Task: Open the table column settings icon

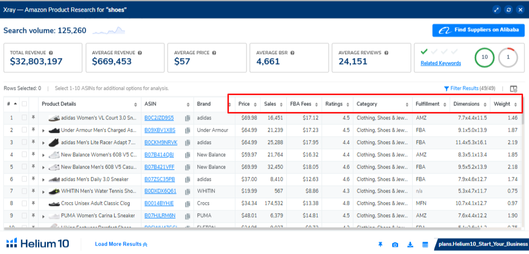Action: tap(513, 89)
